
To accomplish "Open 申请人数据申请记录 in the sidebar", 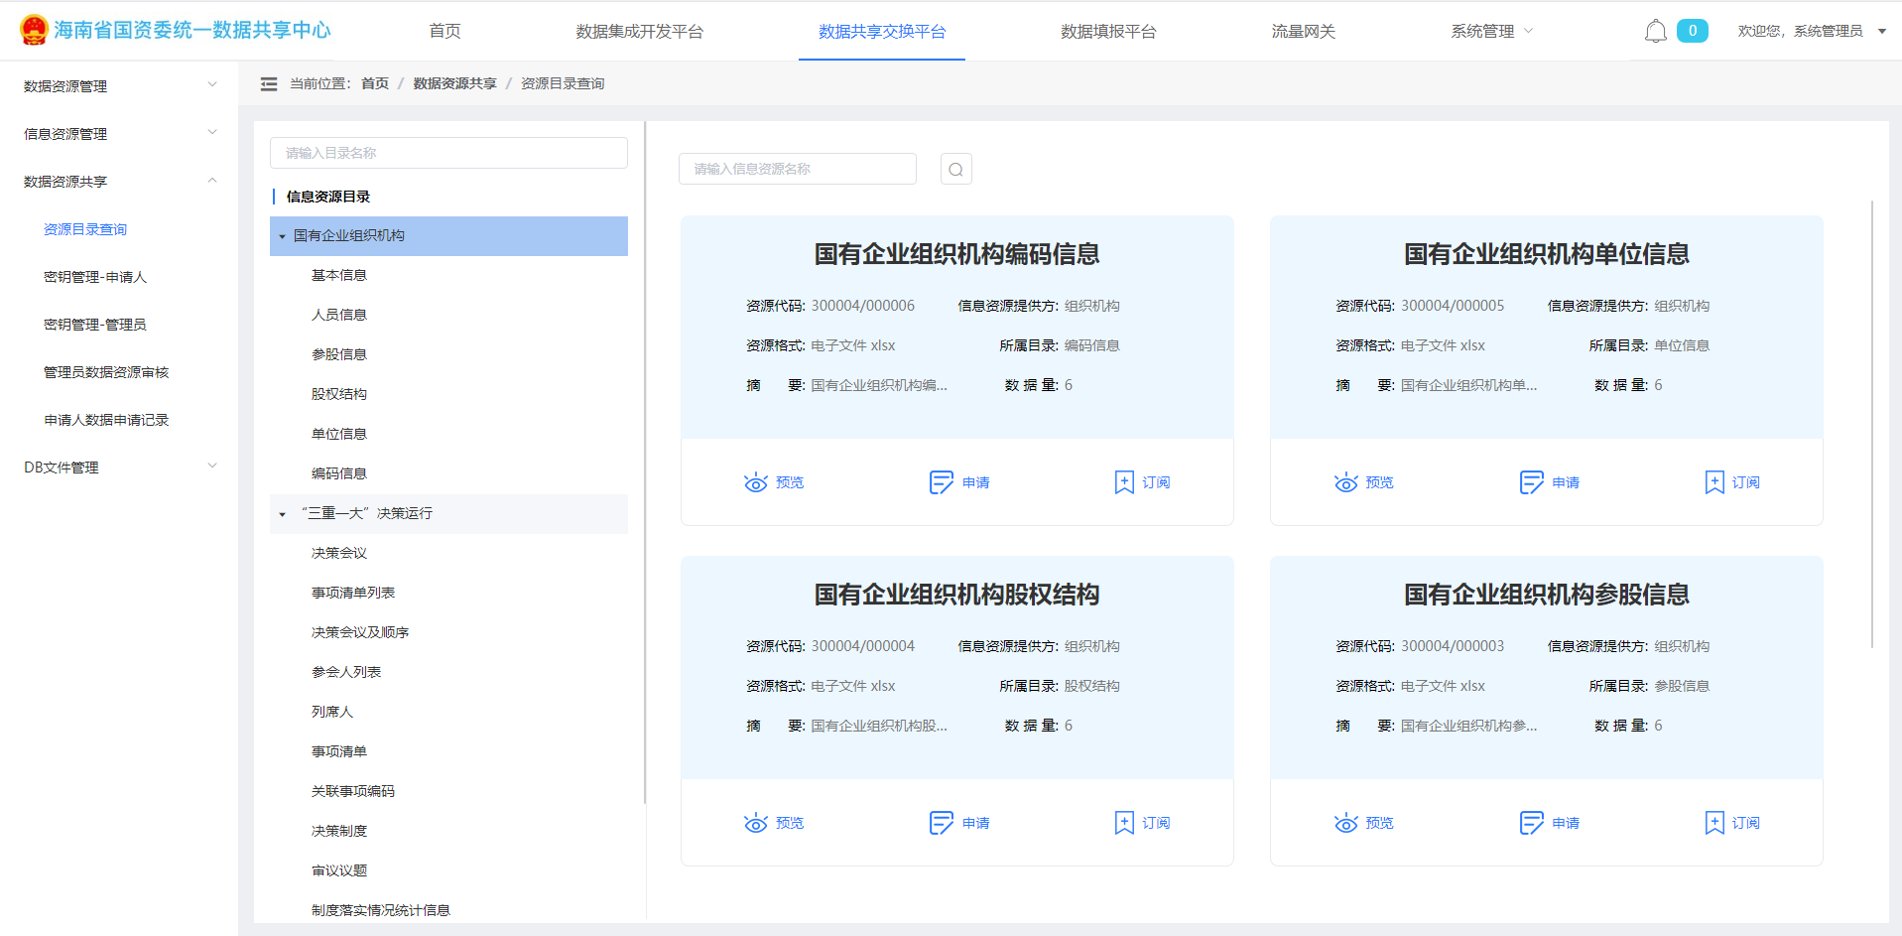I will (106, 420).
